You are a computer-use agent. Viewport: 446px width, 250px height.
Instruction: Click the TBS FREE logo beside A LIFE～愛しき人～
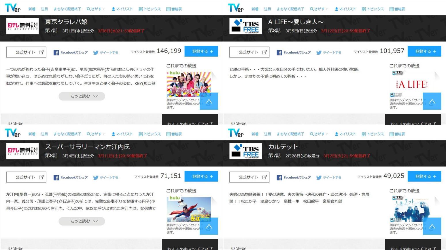click(x=245, y=26)
